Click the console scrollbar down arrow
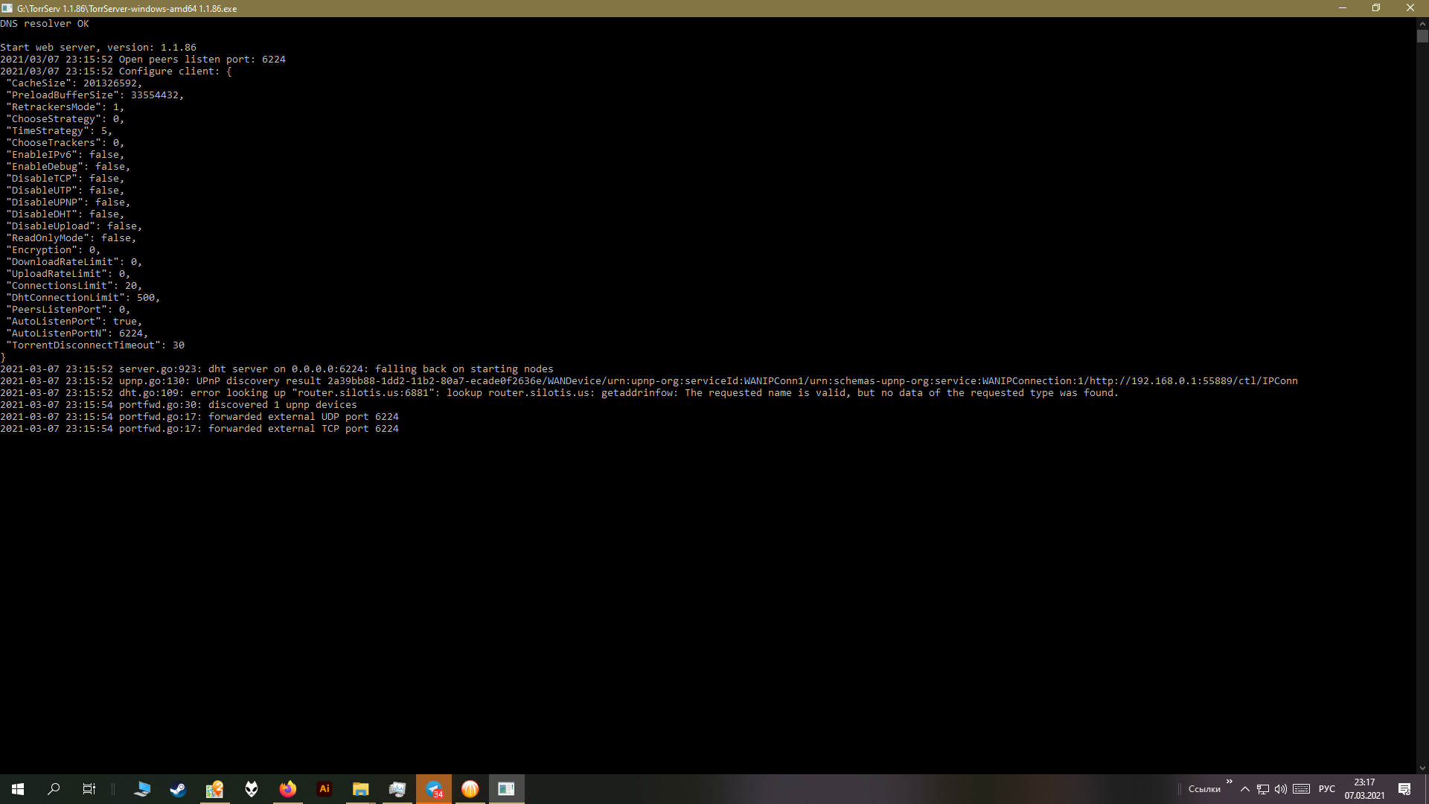1429x804 pixels. click(x=1422, y=768)
